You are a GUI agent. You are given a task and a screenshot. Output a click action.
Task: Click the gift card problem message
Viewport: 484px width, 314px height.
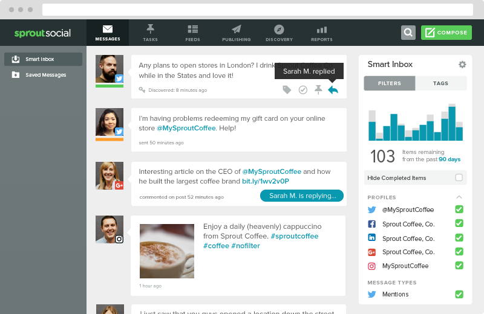point(239,130)
